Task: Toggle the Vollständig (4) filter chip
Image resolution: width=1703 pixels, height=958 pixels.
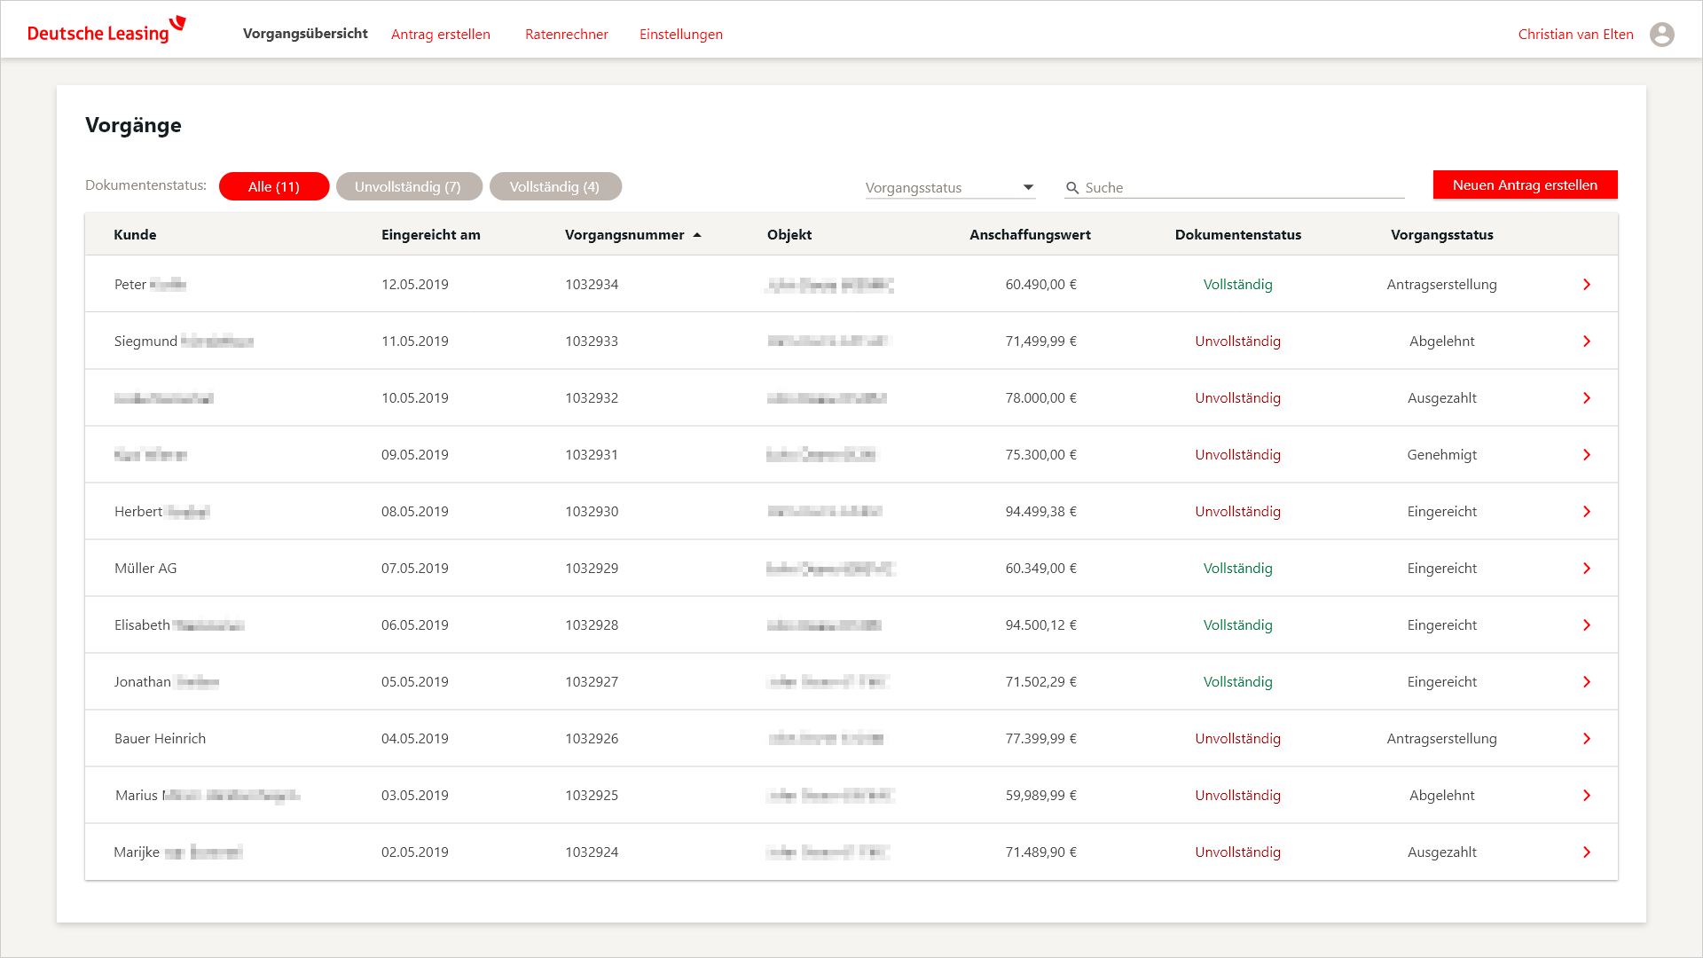Action: [554, 186]
